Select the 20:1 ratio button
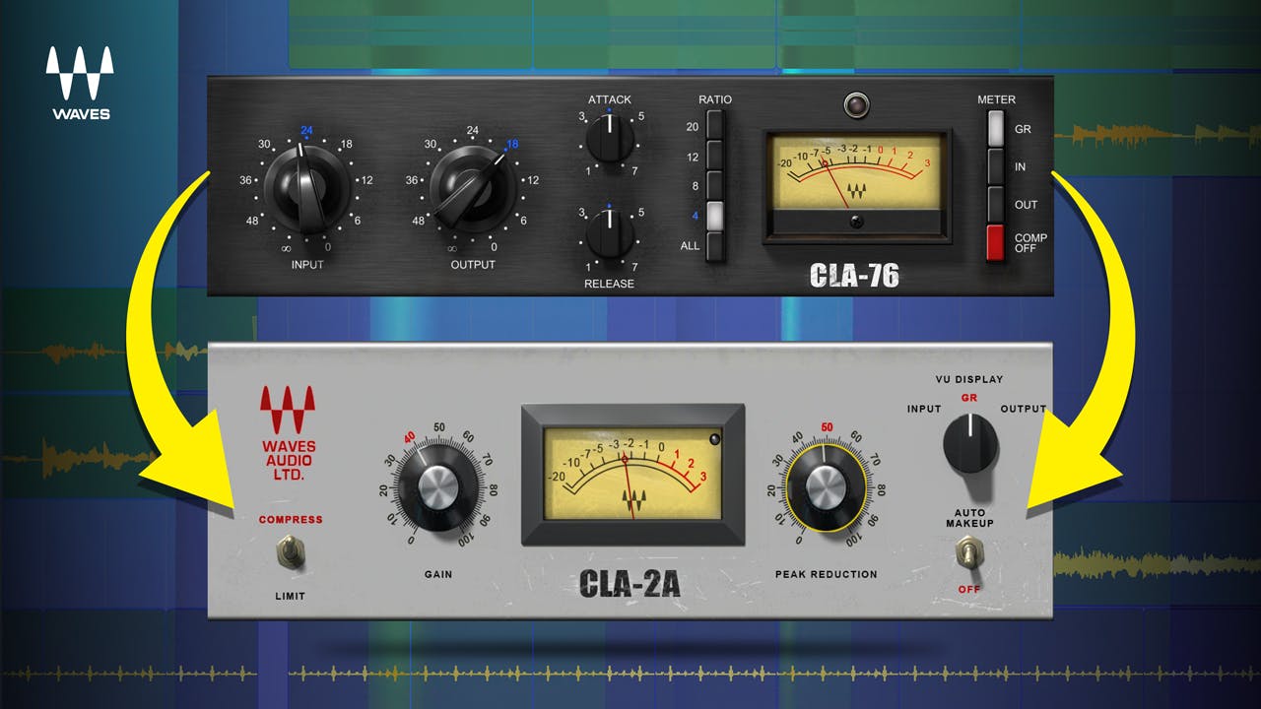Image resolution: width=1261 pixels, height=709 pixels. click(714, 126)
